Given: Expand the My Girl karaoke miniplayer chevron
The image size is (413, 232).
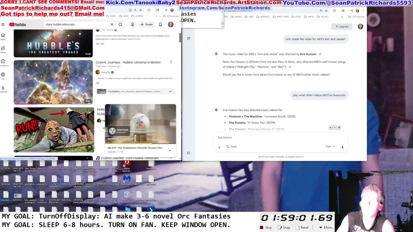Looking at the screenshot, I should [170, 150].
